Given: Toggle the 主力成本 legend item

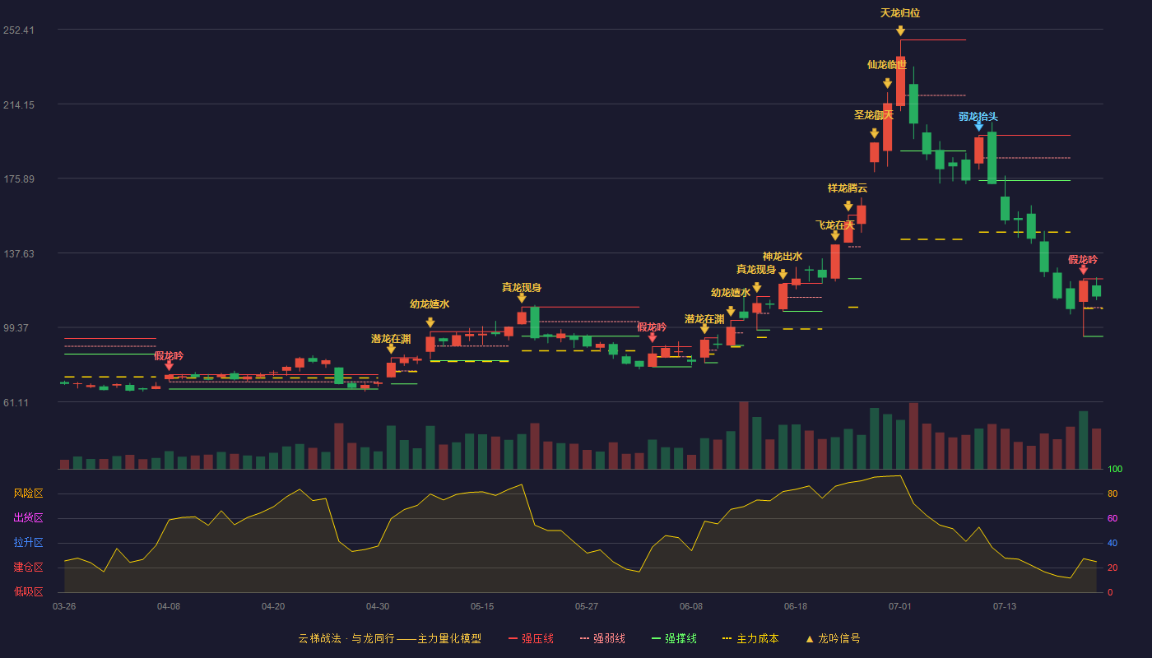Looking at the screenshot, I should click(750, 638).
